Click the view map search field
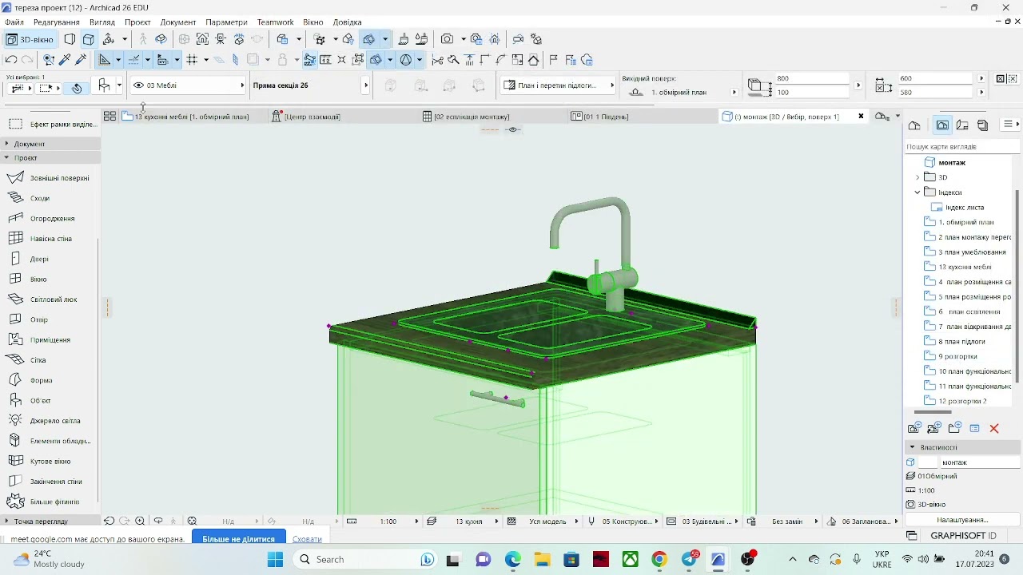The width and height of the screenshot is (1023, 575). coord(962,147)
